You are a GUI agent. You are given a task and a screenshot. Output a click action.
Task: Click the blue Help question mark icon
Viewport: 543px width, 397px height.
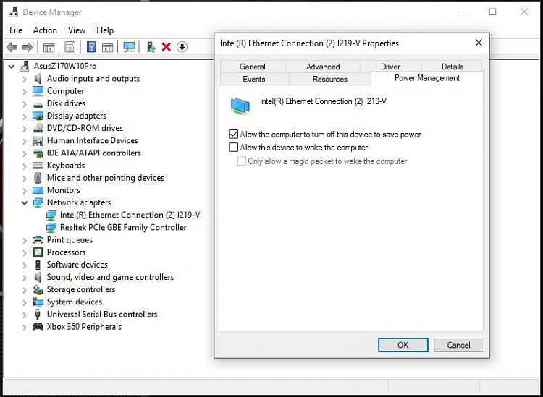click(91, 47)
